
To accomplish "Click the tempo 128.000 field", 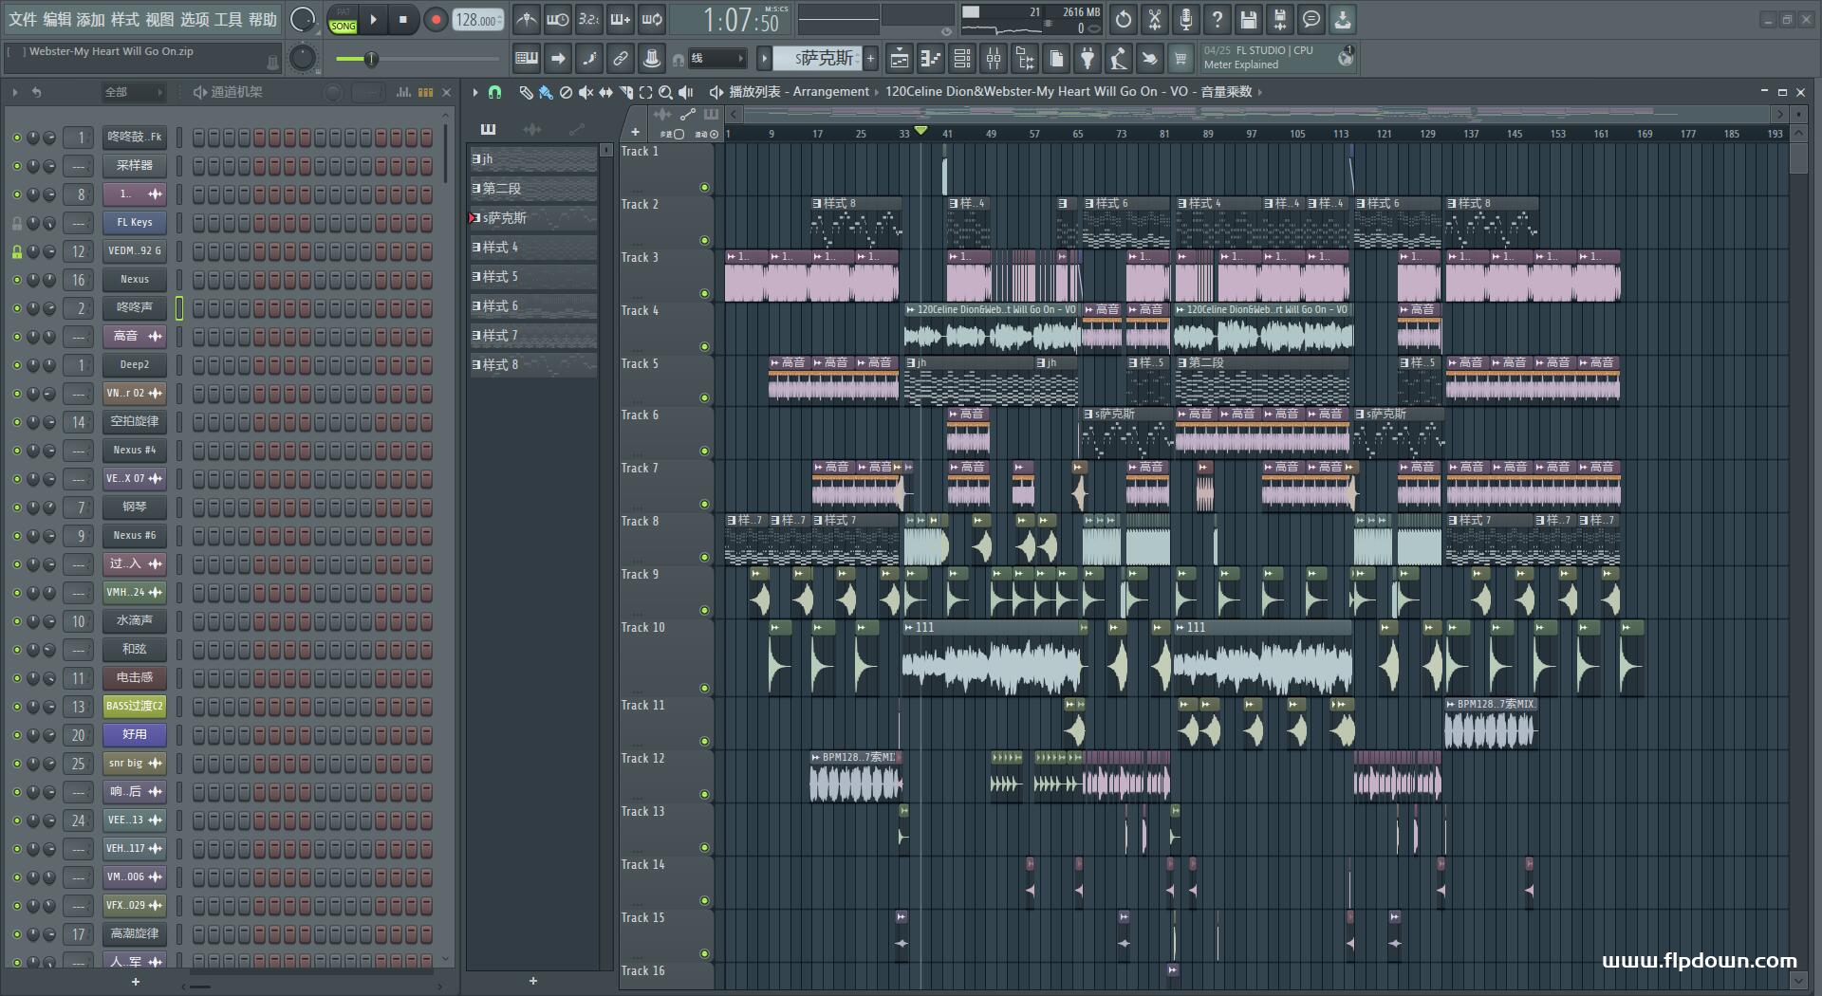I will point(477,20).
